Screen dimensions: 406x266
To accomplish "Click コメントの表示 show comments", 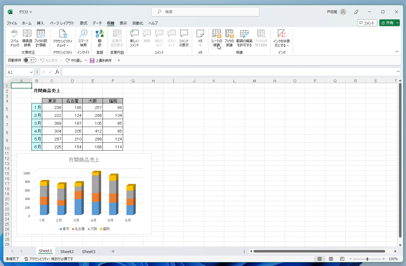I will [x=184, y=38].
